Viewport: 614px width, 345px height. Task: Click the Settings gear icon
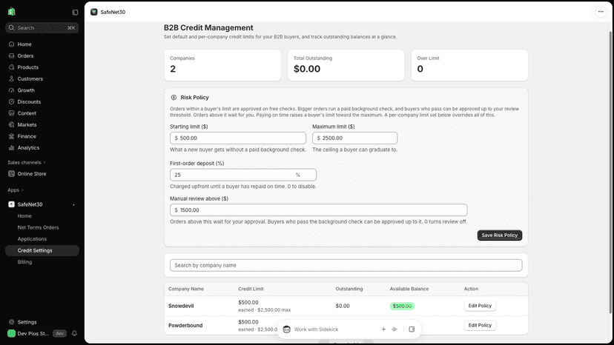[x=11, y=322]
